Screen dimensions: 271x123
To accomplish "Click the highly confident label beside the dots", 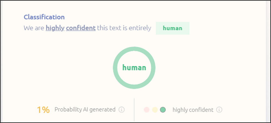I will tap(193, 110).
